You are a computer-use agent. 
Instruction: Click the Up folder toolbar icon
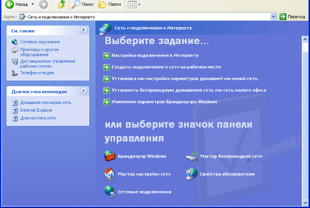coord(62,5)
